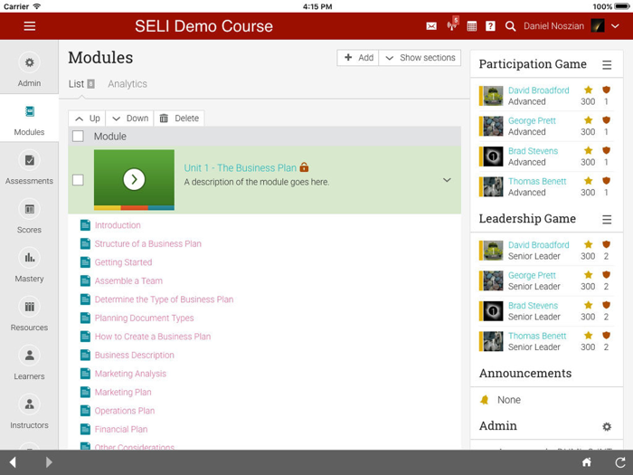Screen dimensions: 633x475
Task: Go back with the browser back arrow
Action: tap(13, 462)
